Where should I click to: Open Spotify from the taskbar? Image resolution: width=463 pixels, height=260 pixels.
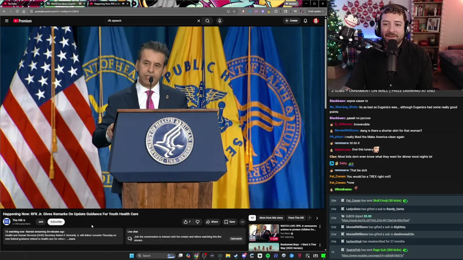click(268, 256)
